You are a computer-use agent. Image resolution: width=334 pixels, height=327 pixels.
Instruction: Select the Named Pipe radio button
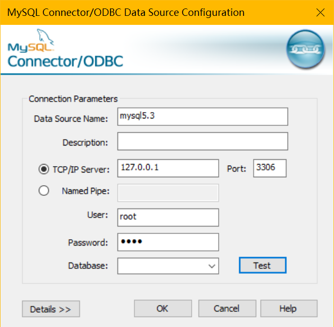44,191
